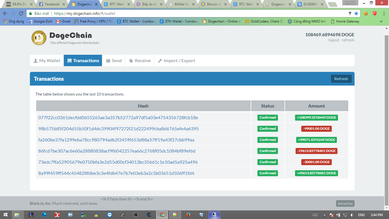Click the blue Refresh button in Transactions header
The height and width of the screenshot is (219, 389).
coord(341,79)
